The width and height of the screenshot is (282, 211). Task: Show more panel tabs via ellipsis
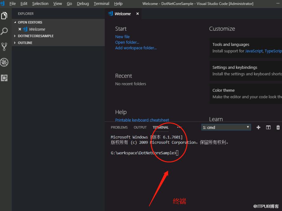pos(179,127)
